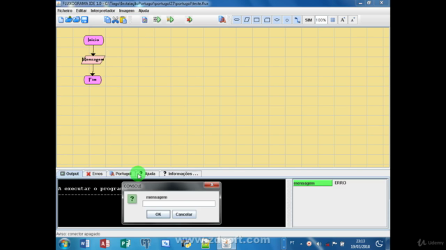Click the 100% zoom field

[x=321, y=20]
